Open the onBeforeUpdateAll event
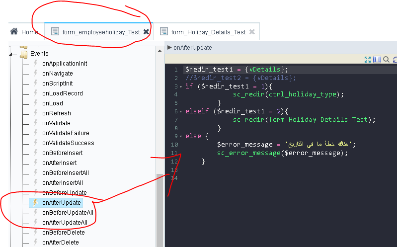 click(68, 213)
